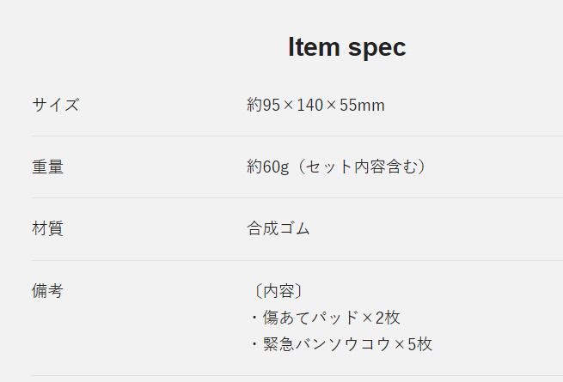Click 140 in the size dimensions
The image size is (563, 382).
click(310, 105)
